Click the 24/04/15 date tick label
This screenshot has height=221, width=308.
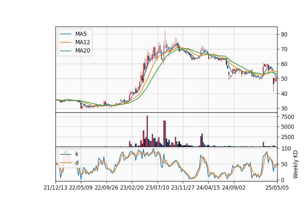tap(208, 188)
